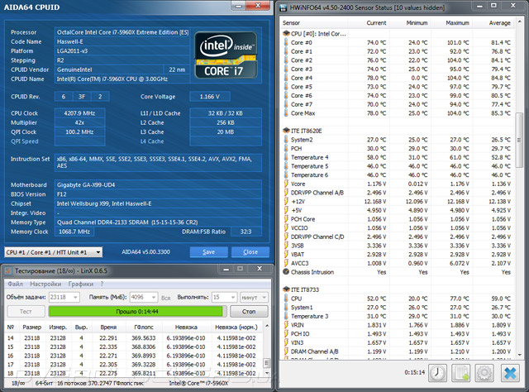The image size is (529, 392).
Task: Click the Intel Core i7 logo badge
Action: 226,55
